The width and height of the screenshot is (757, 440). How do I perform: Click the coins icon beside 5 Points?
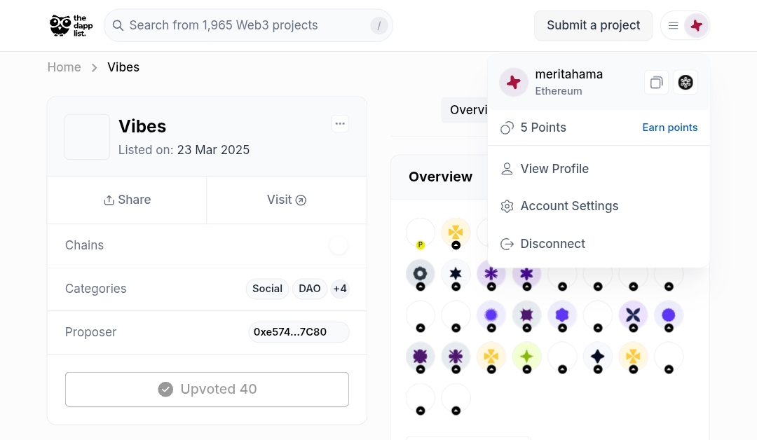click(507, 128)
